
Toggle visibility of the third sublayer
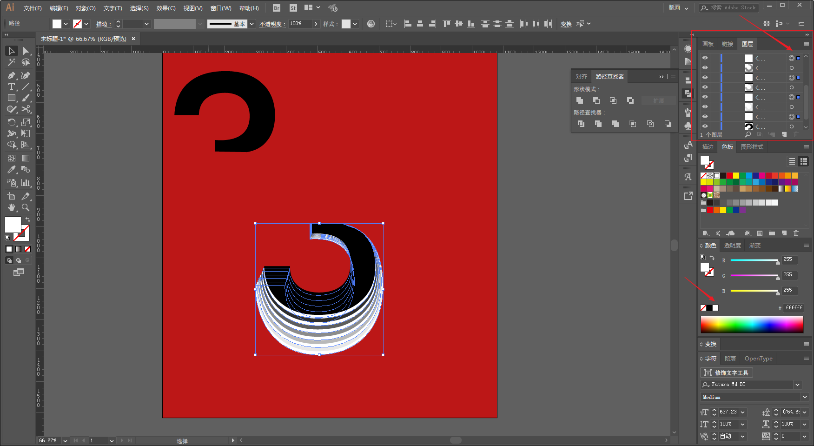click(x=705, y=78)
